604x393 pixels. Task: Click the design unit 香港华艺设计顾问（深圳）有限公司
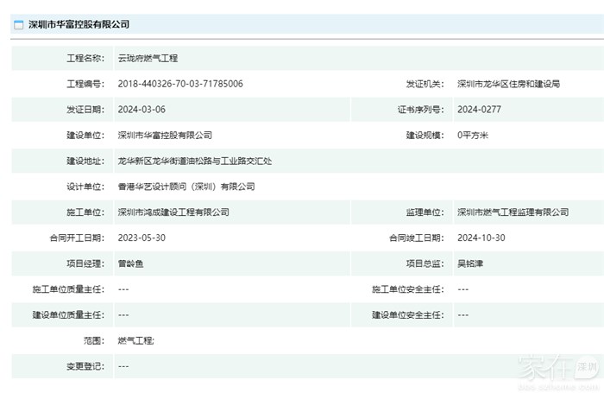(186, 187)
